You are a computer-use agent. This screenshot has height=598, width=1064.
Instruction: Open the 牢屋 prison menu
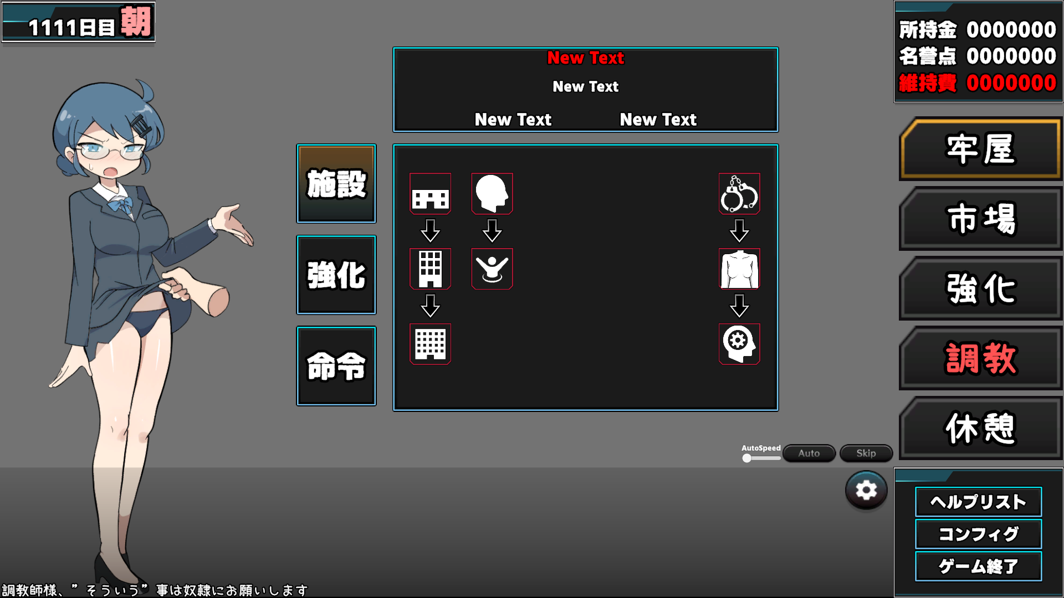pos(980,149)
